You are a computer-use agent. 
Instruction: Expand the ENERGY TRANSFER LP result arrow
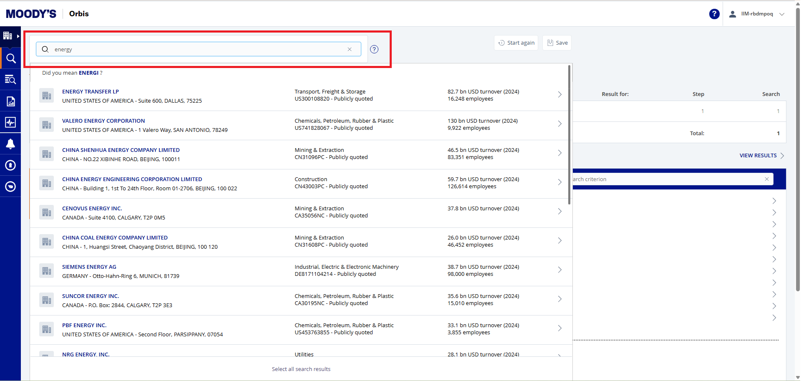click(x=559, y=95)
